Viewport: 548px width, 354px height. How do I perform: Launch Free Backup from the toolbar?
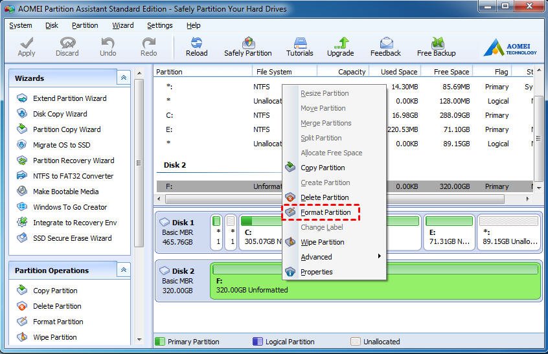[436, 47]
